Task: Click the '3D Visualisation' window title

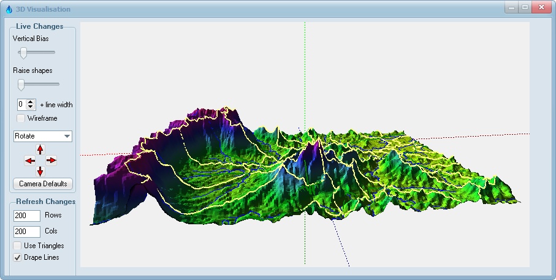Action: [43, 9]
